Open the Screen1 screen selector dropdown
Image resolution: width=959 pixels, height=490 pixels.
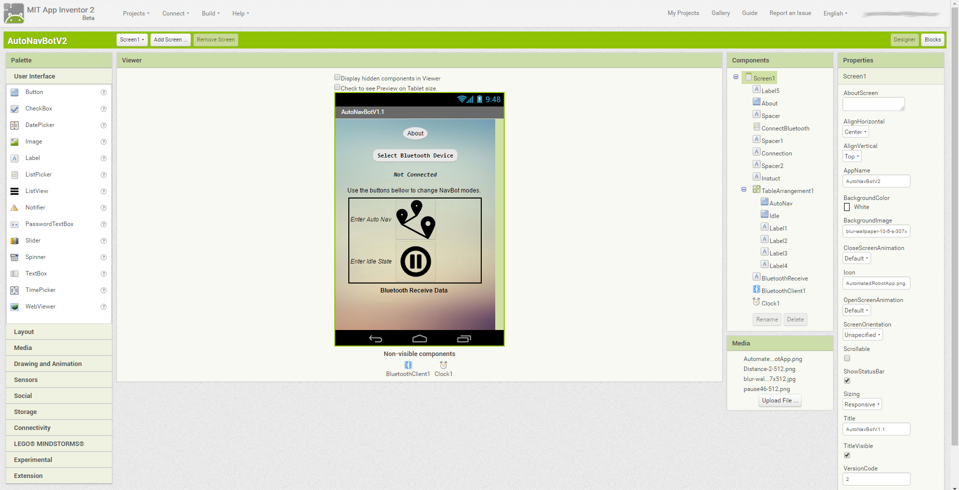(x=132, y=40)
